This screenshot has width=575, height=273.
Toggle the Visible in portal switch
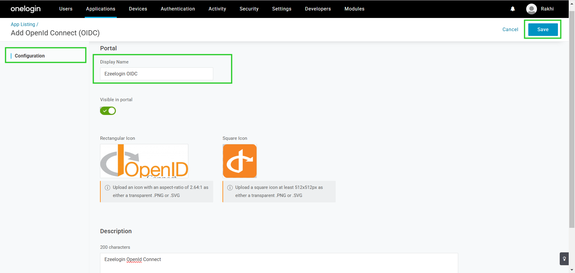[108, 111]
